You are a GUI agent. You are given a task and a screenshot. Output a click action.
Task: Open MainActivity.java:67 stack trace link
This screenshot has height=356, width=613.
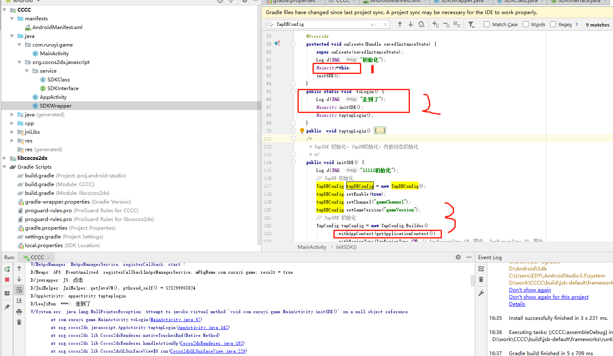tap(176, 320)
